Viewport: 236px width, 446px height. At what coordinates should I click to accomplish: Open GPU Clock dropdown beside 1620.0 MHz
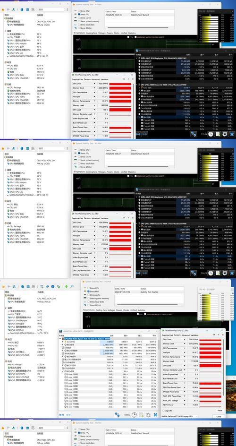click(94, 84)
